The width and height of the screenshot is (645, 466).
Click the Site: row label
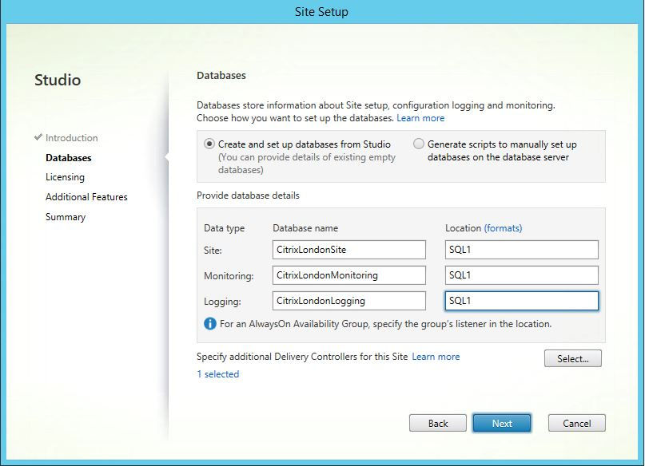click(213, 251)
